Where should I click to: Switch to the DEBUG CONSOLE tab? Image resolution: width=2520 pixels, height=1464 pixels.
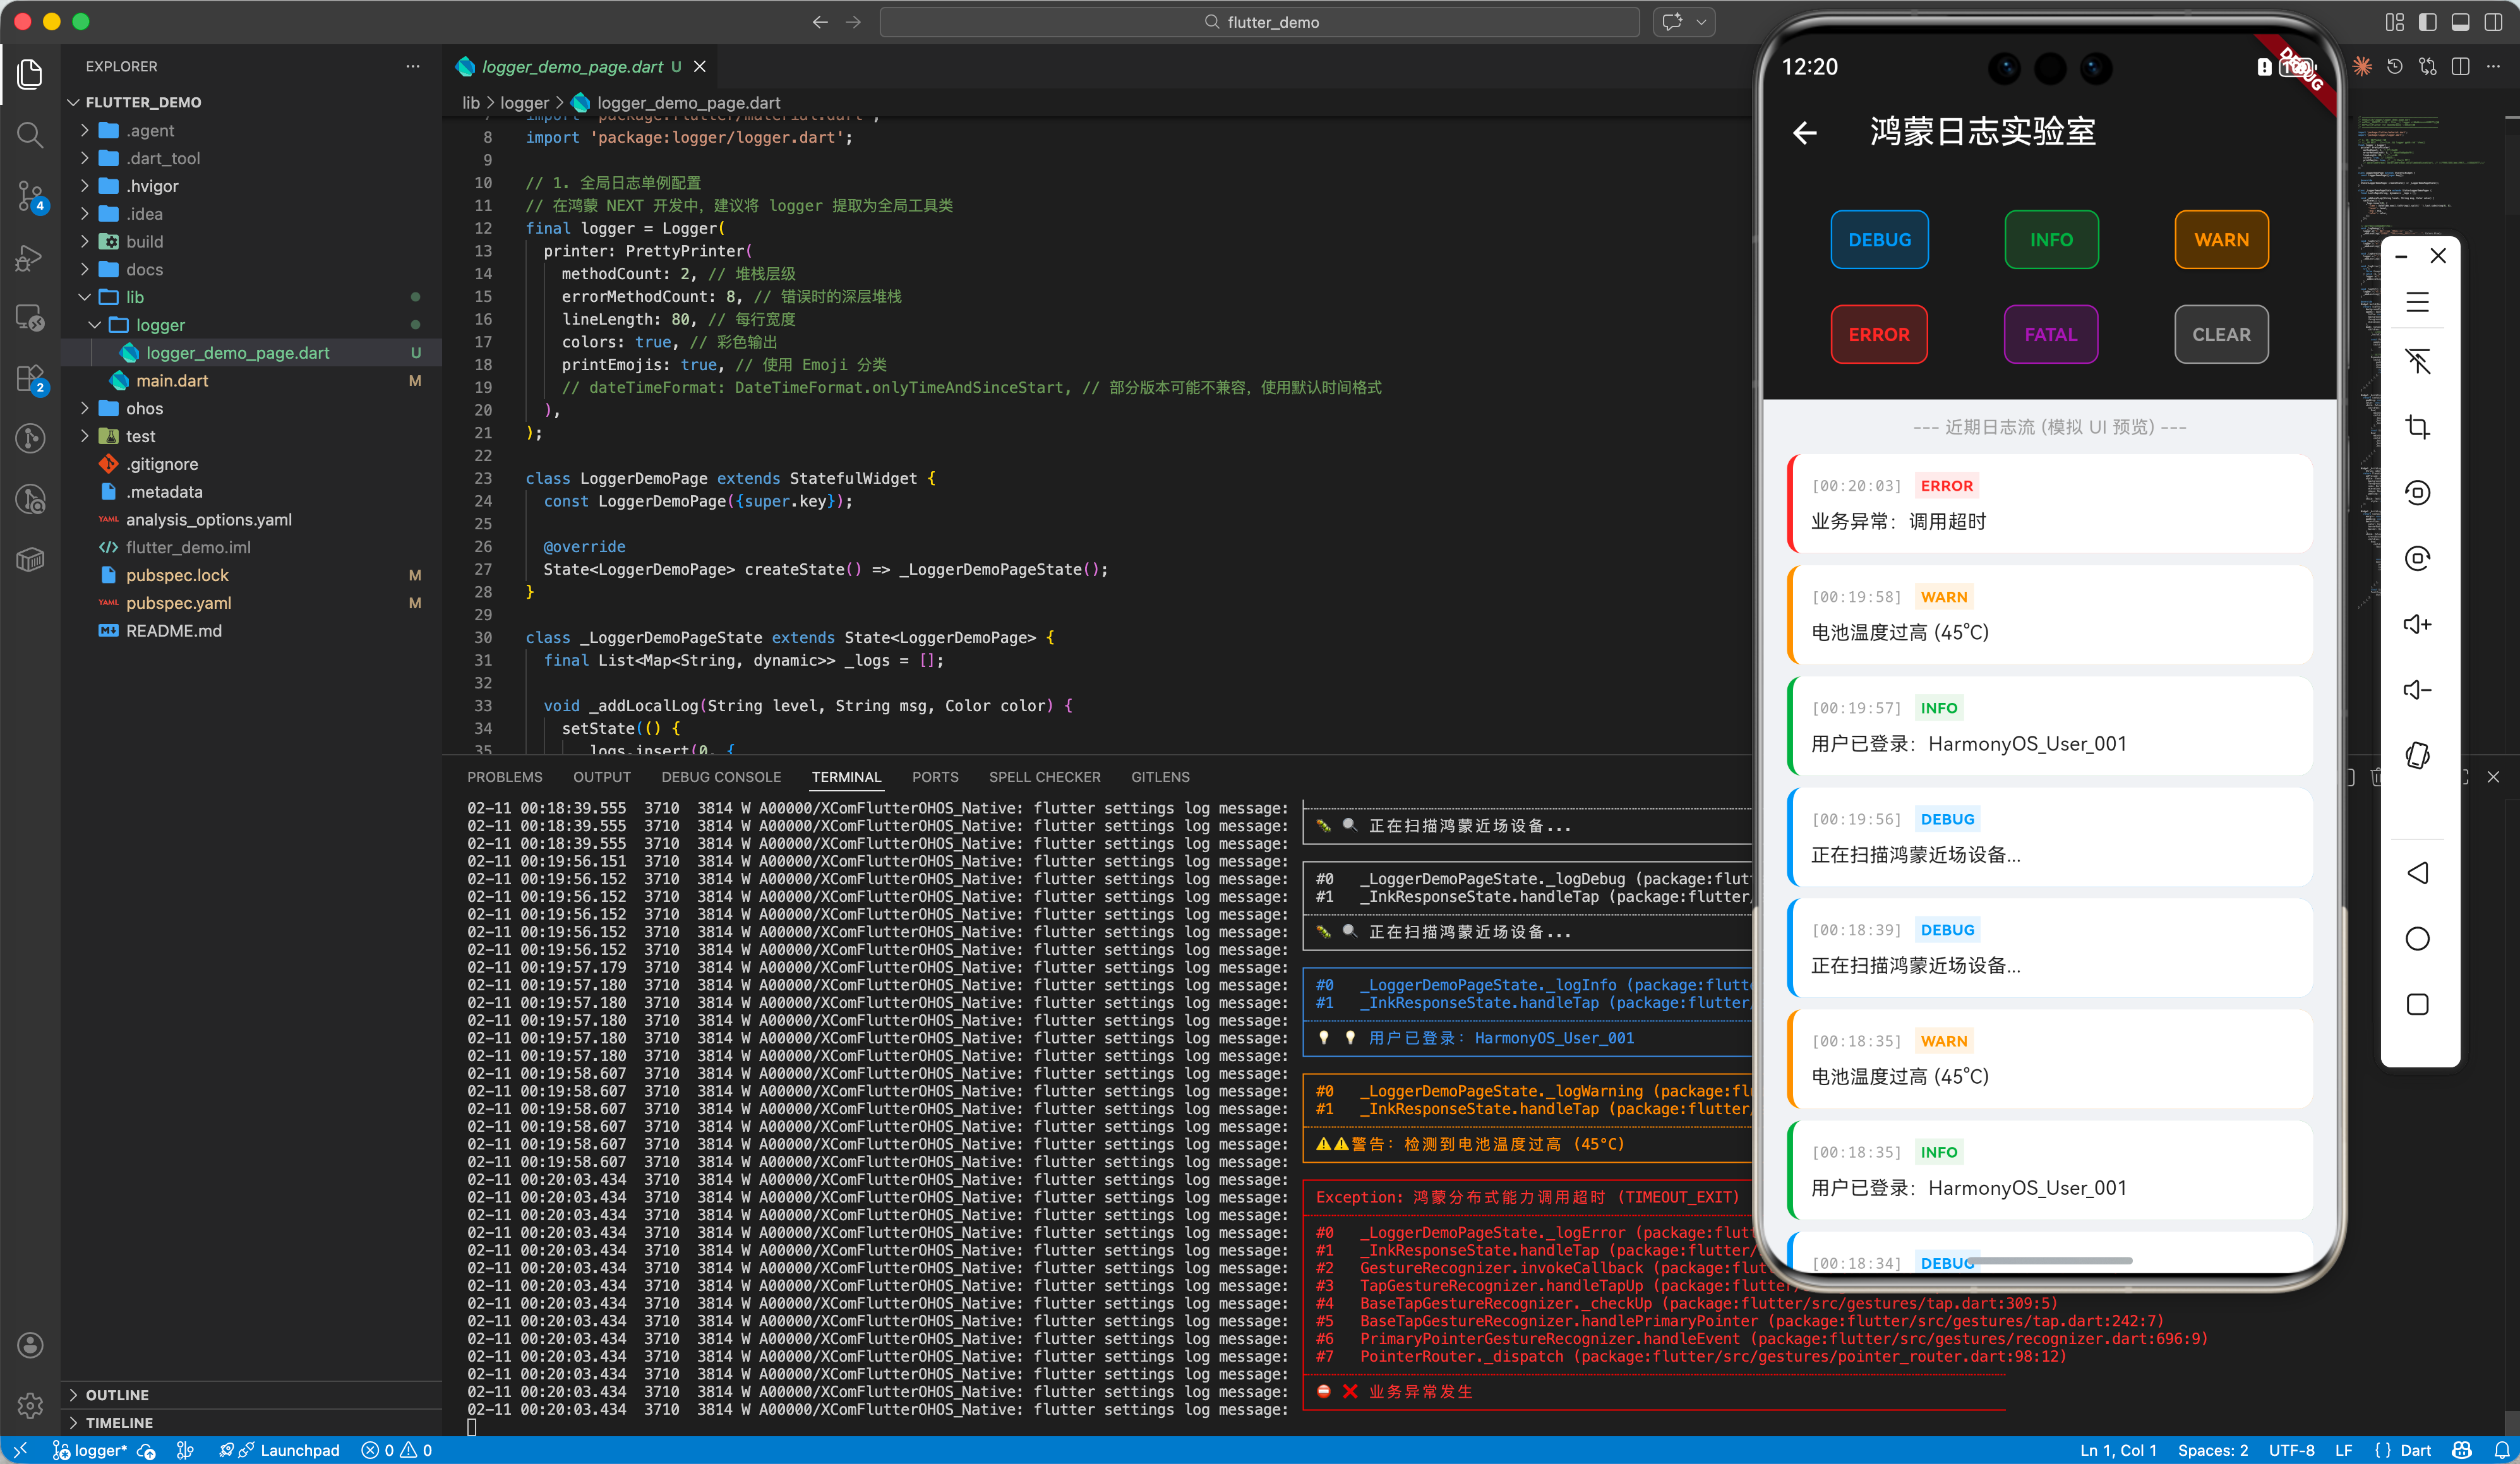[720, 777]
